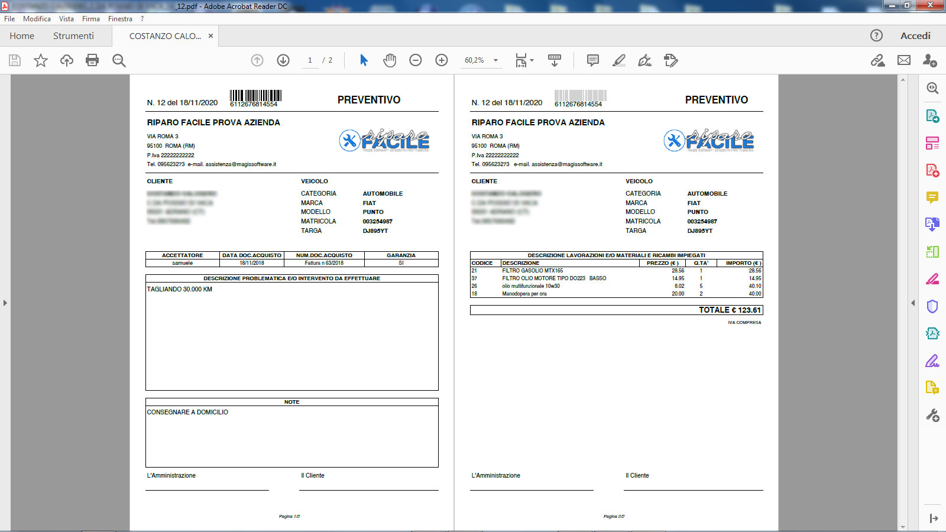Zoom out with minus icon
This screenshot has width=946, height=532.
click(416, 60)
